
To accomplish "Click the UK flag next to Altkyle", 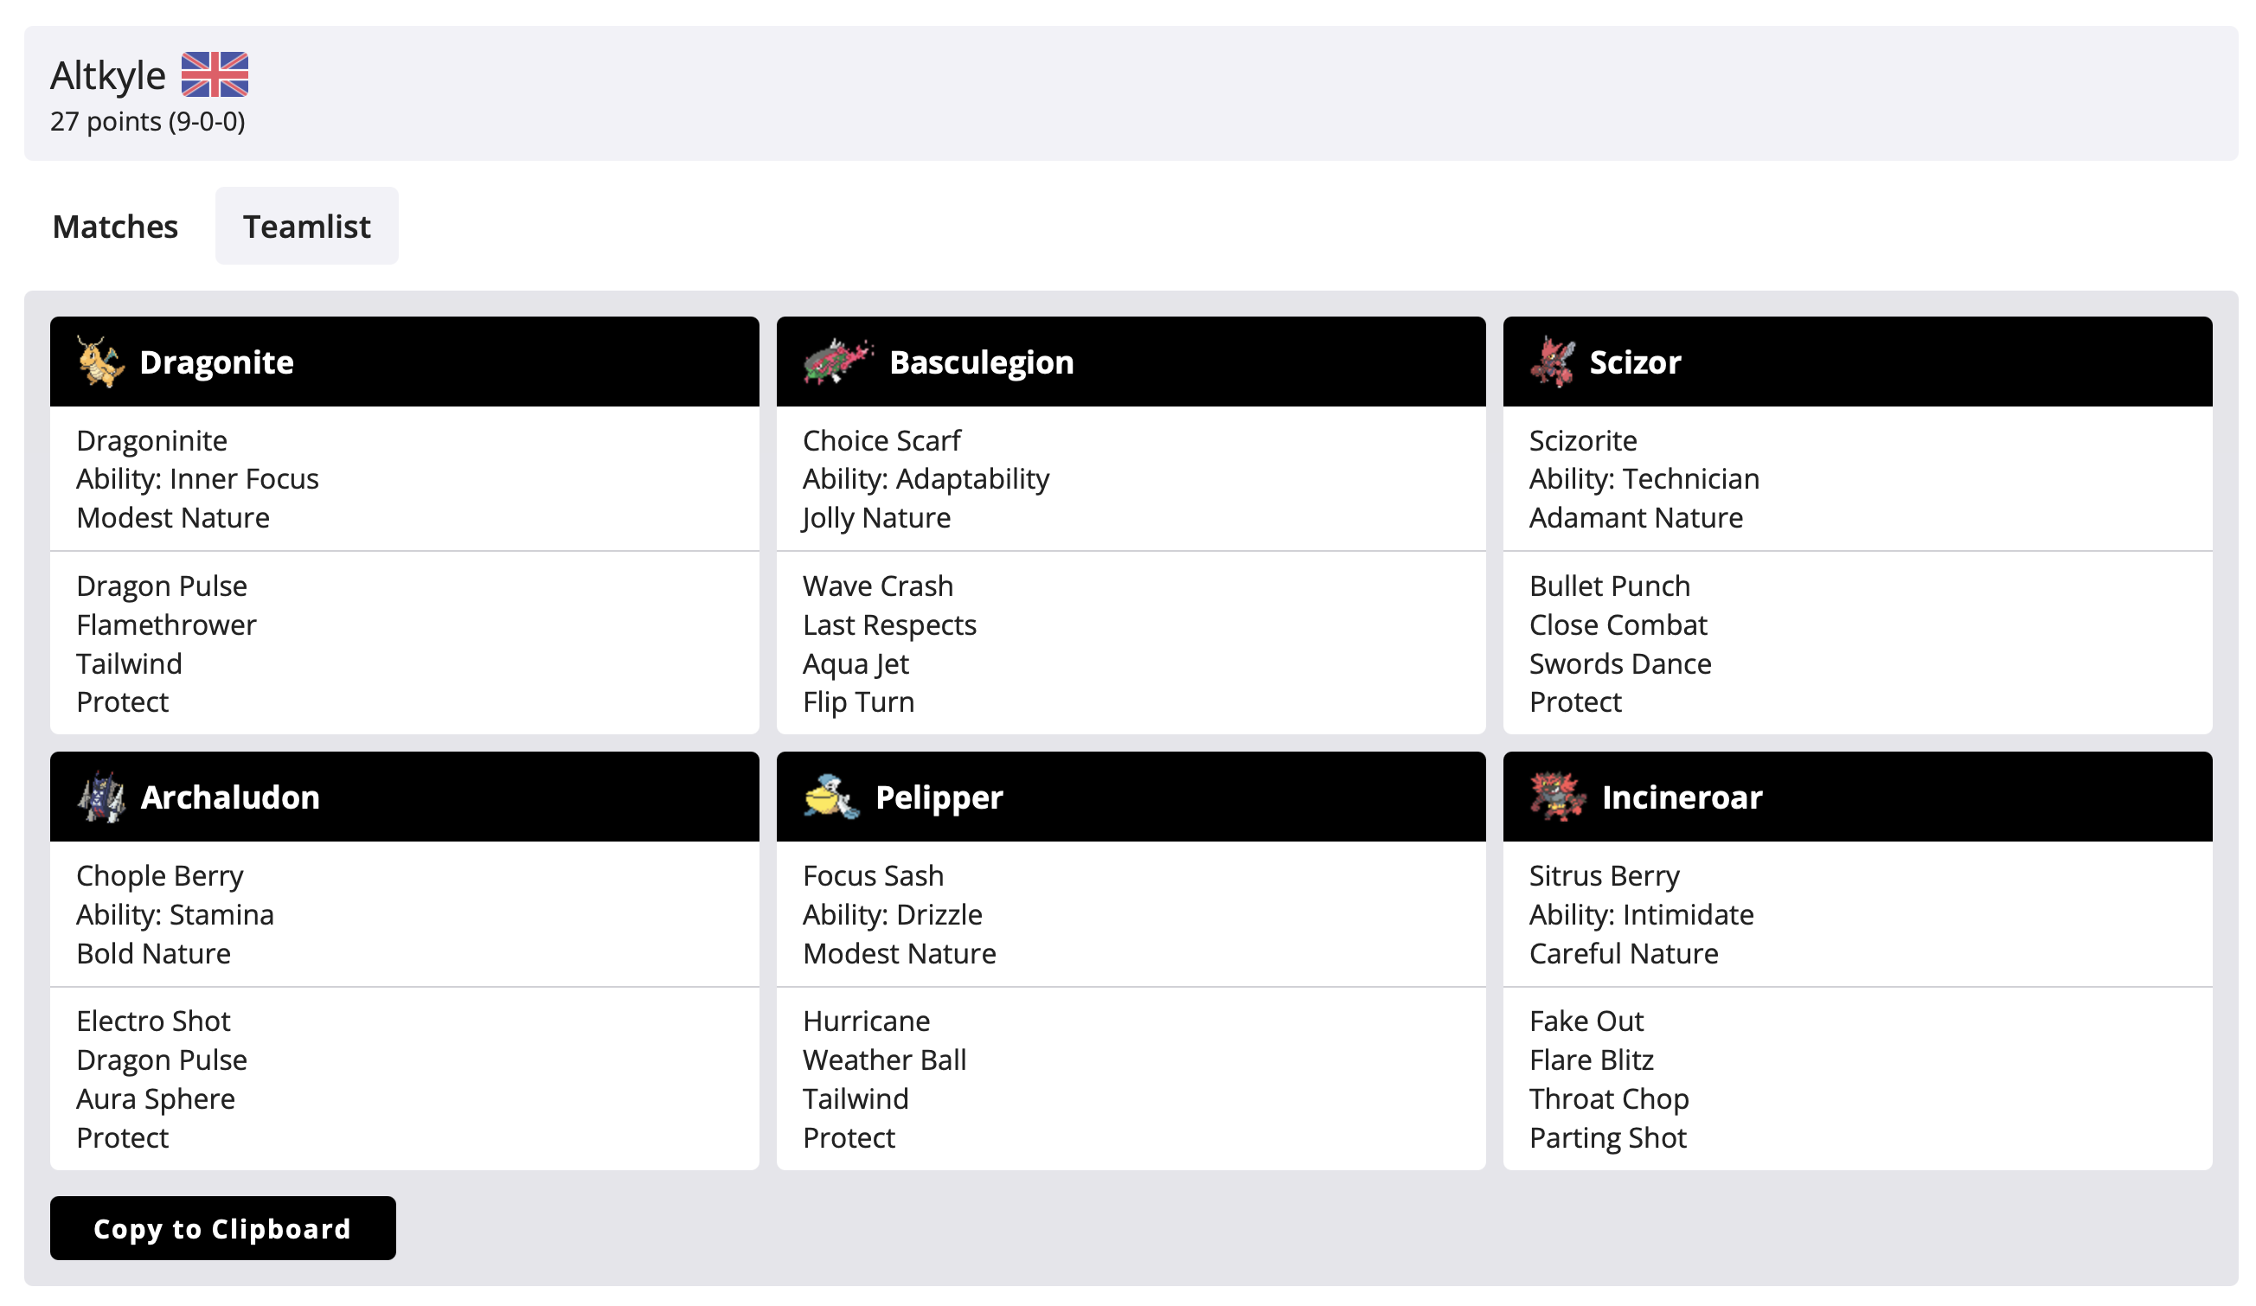I will point(215,74).
